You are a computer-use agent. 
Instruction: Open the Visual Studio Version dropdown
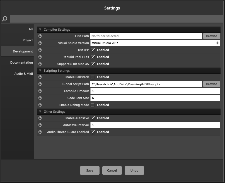point(155,43)
